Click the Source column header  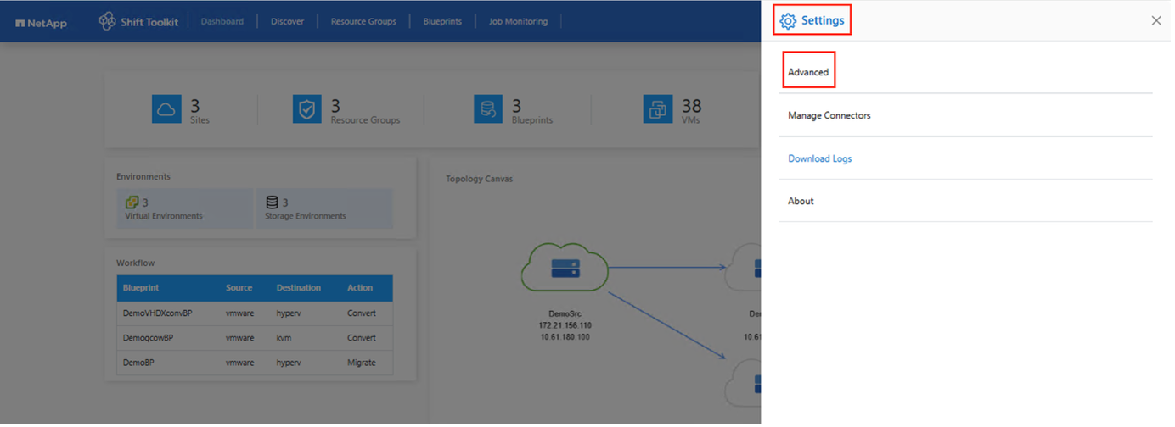pyautogui.click(x=240, y=289)
